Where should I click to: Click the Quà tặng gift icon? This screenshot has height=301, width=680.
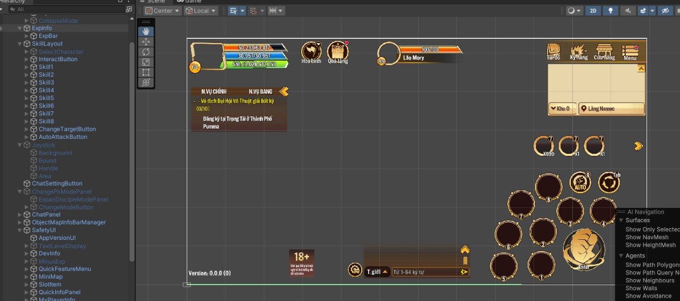337,51
